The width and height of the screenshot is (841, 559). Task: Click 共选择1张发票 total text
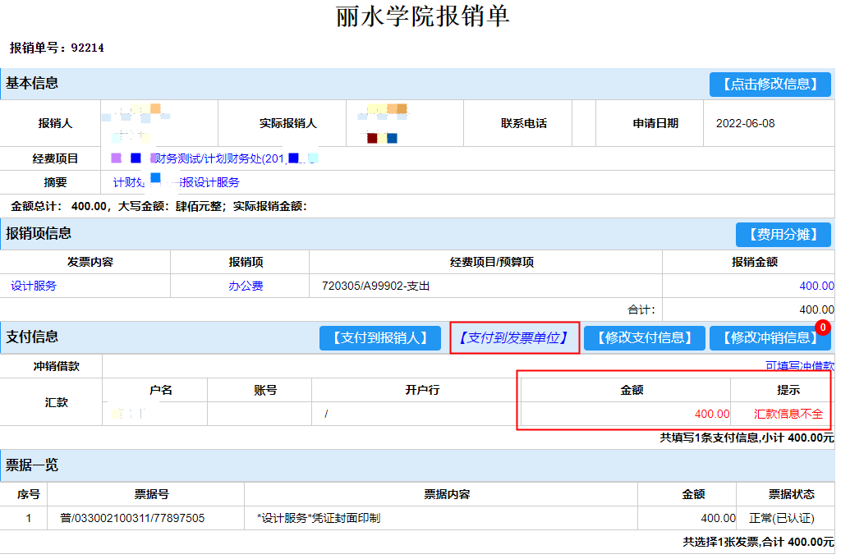pyautogui.click(x=758, y=542)
